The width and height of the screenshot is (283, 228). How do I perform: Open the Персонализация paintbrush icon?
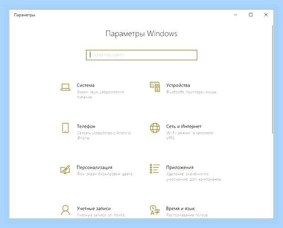tap(65, 170)
